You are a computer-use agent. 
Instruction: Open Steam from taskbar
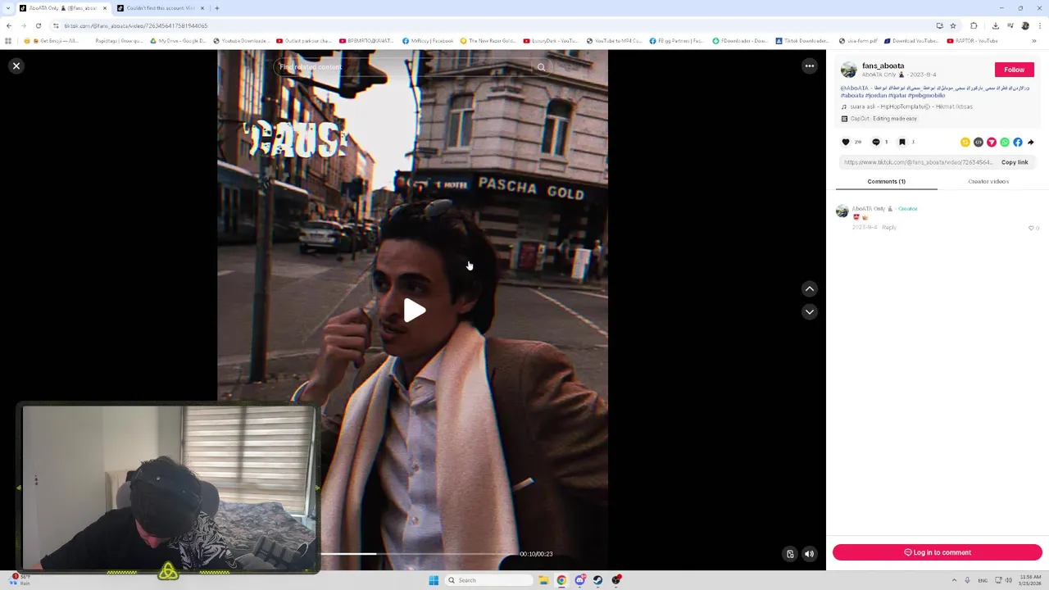[597, 580]
